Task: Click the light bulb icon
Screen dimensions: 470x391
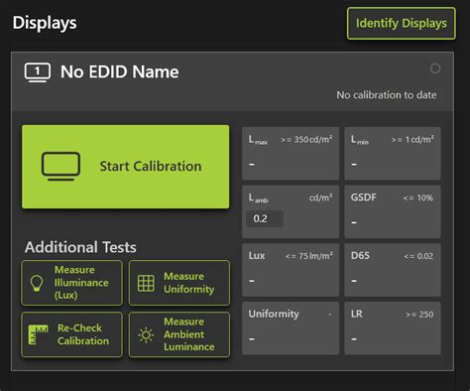Action: click(x=37, y=283)
